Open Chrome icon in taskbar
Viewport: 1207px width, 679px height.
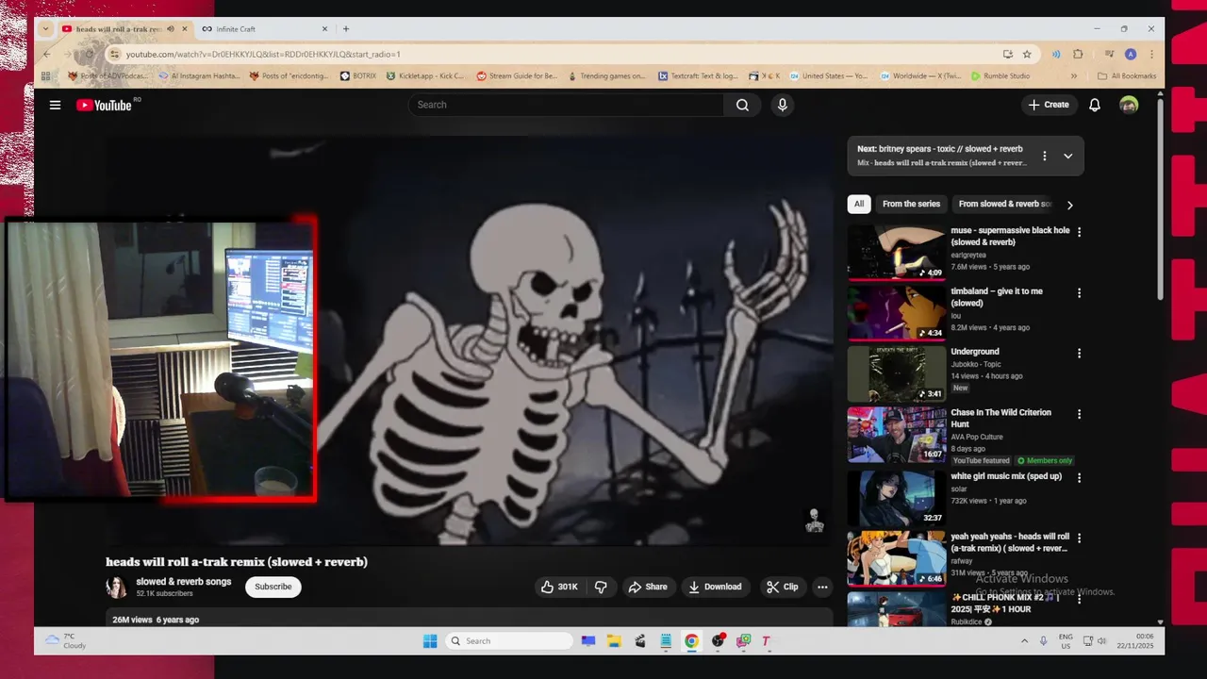pyautogui.click(x=691, y=641)
